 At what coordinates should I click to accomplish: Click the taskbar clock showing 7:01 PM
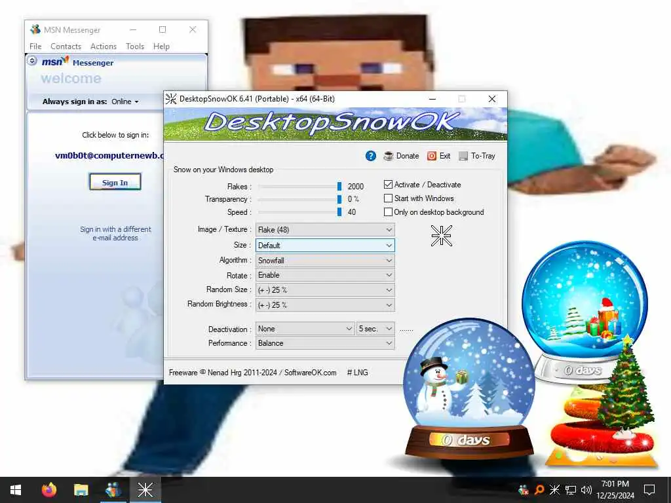(x=615, y=490)
